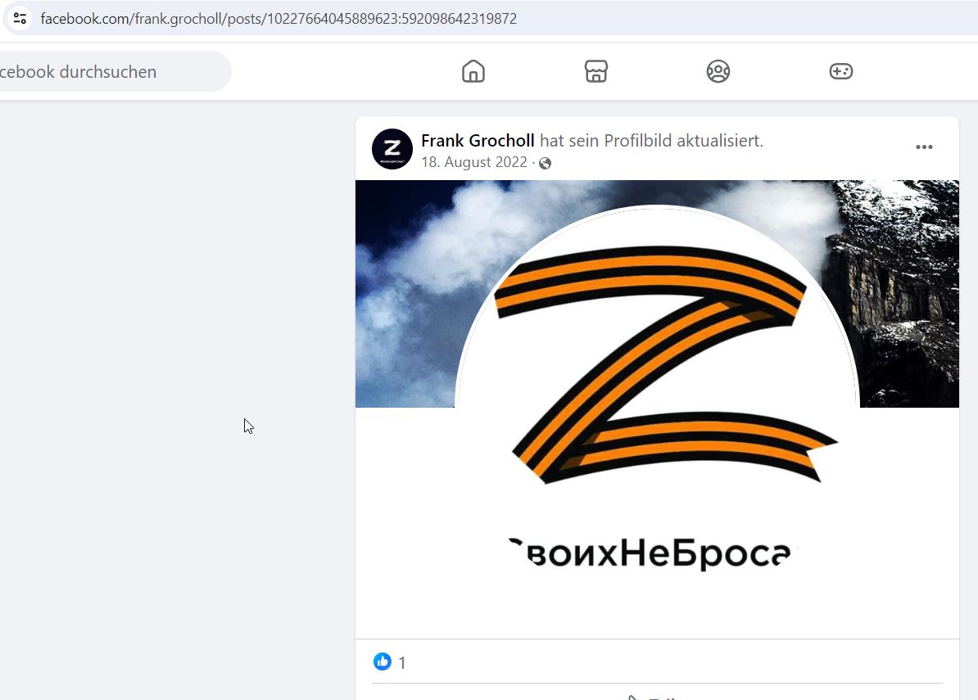Open the Groups icon in top navigation
Screen dimensions: 978x700
tap(718, 71)
